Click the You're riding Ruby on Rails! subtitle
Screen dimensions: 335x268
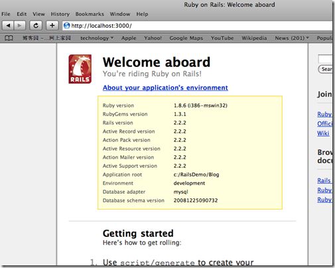pos(152,74)
